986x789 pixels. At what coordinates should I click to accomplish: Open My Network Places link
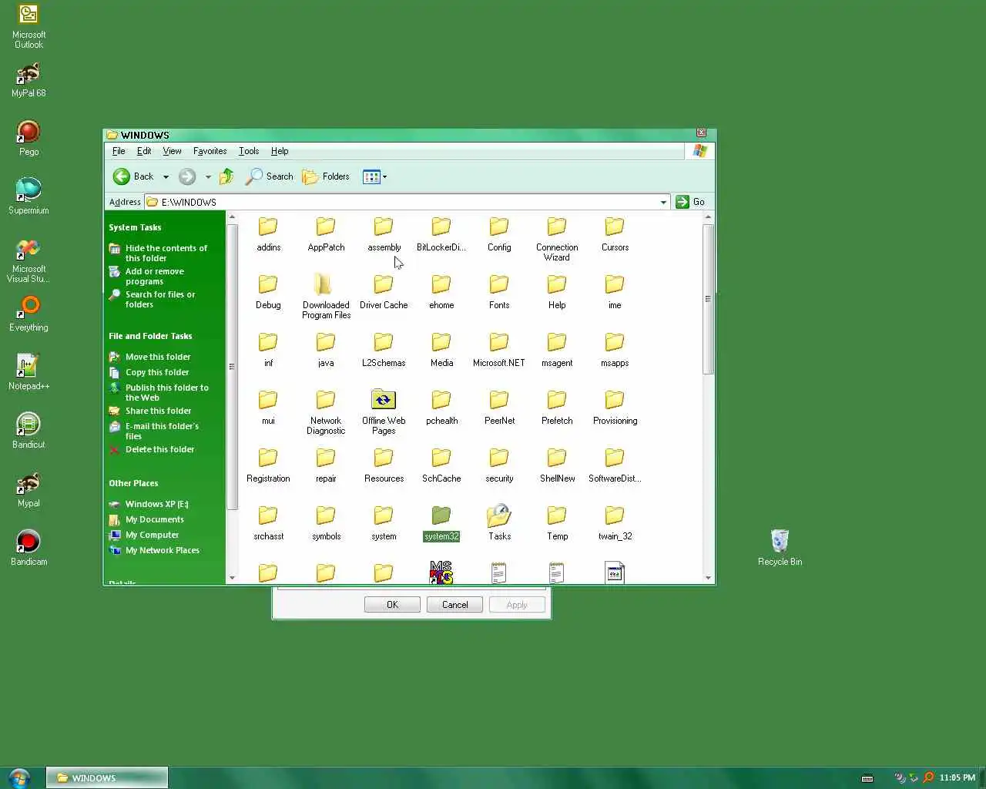[162, 550]
